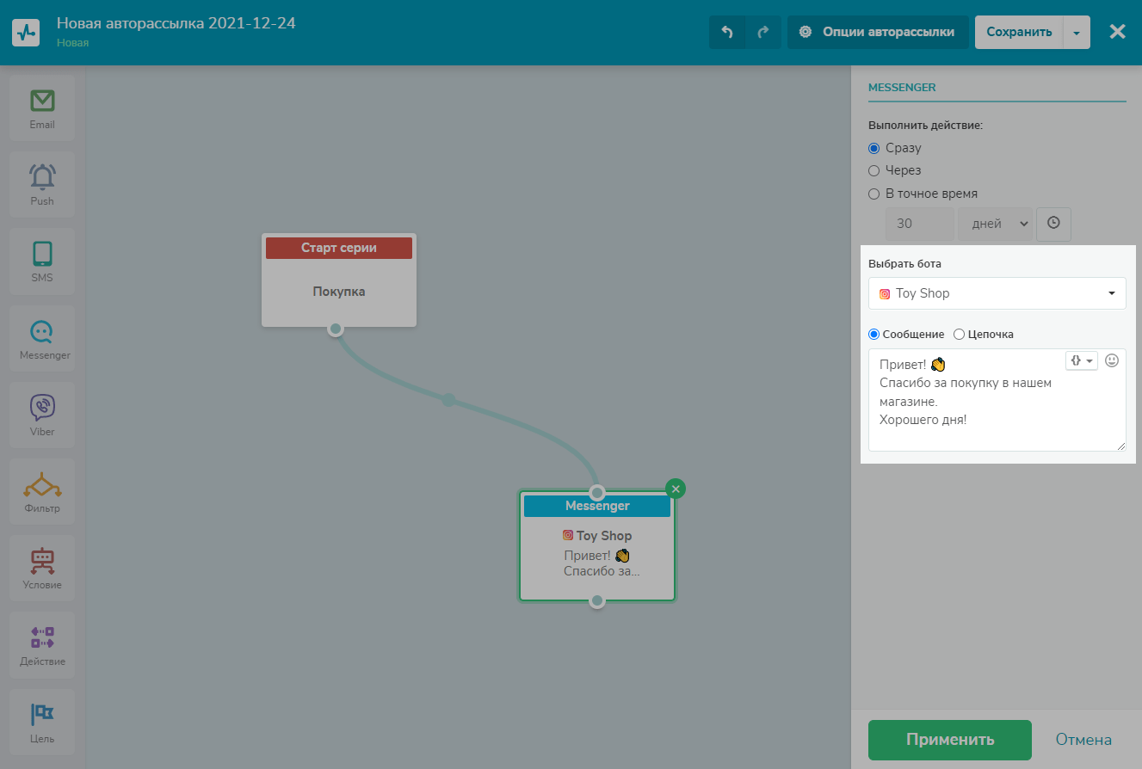This screenshot has height=769, width=1142.
Task: Click the pulse logo icon in header
Action: tap(26, 32)
